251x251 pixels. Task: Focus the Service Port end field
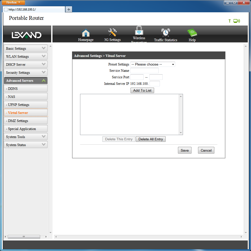[156, 77]
